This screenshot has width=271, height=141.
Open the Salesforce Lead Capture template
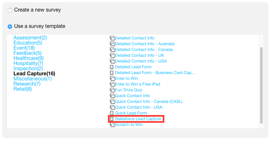(138, 119)
